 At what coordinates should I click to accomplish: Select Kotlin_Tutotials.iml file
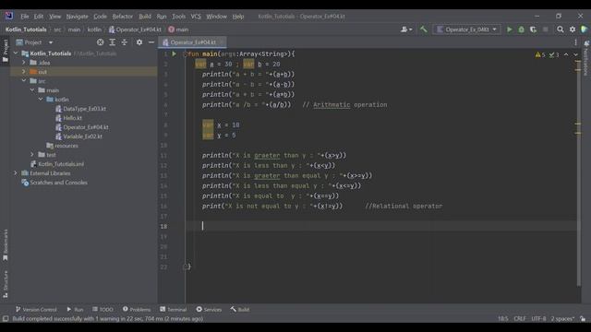point(57,164)
